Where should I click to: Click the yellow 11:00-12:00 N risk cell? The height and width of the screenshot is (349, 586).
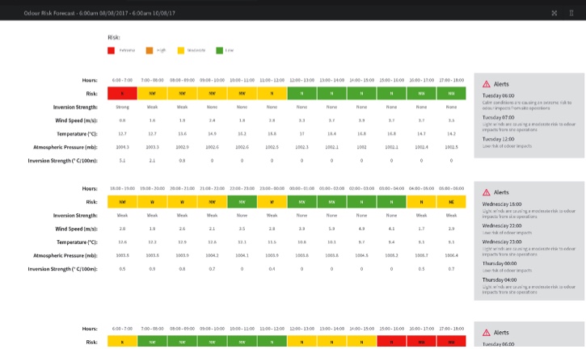click(272, 94)
